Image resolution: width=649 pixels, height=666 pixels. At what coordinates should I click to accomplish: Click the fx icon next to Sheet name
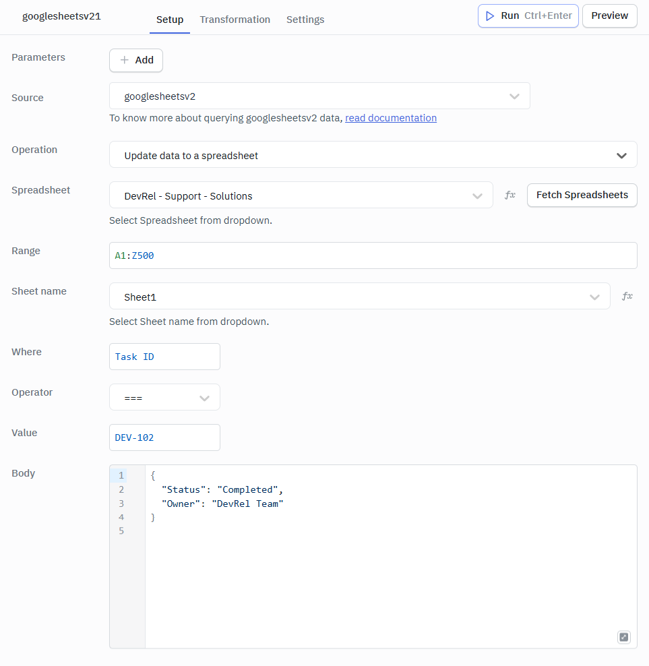(627, 297)
